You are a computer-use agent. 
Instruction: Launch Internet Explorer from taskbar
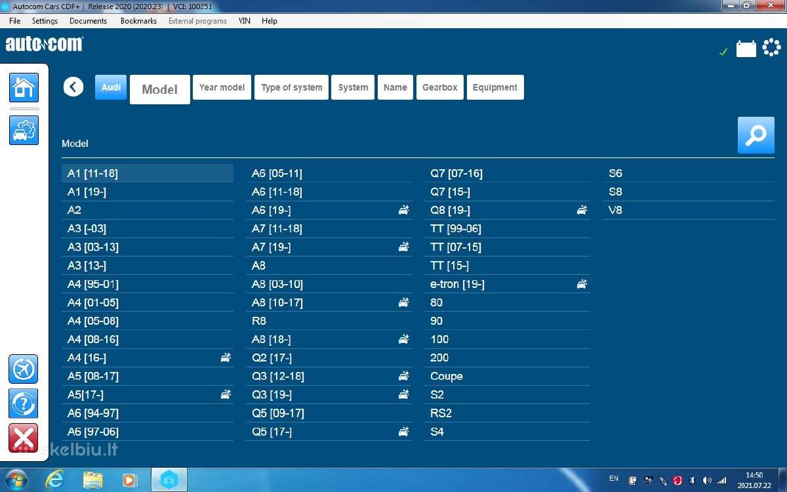tap(54, 480)
